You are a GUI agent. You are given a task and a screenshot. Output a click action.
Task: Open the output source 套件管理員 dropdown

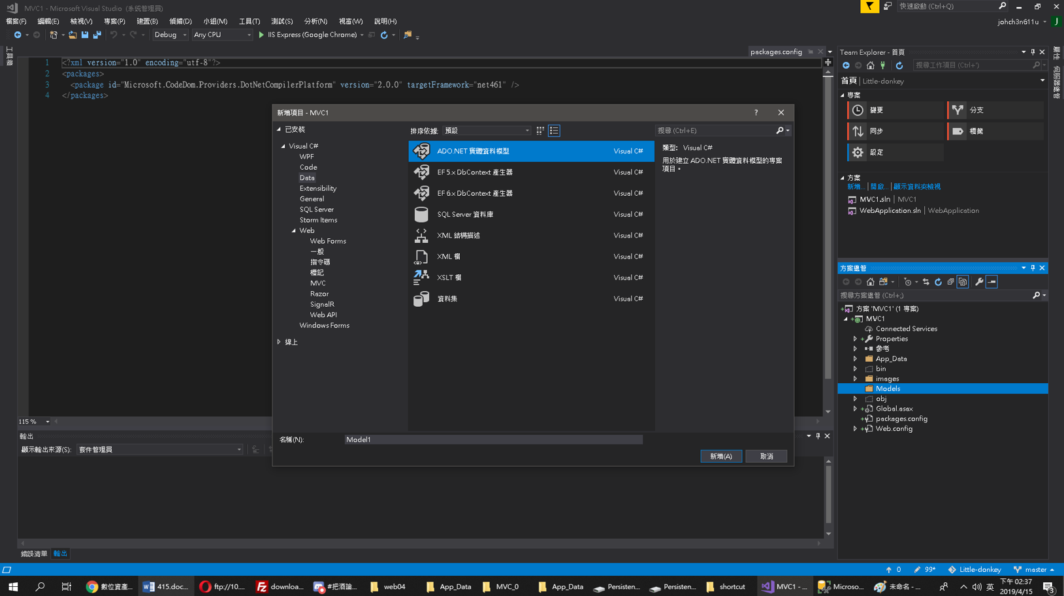click(x=160, y=450)
